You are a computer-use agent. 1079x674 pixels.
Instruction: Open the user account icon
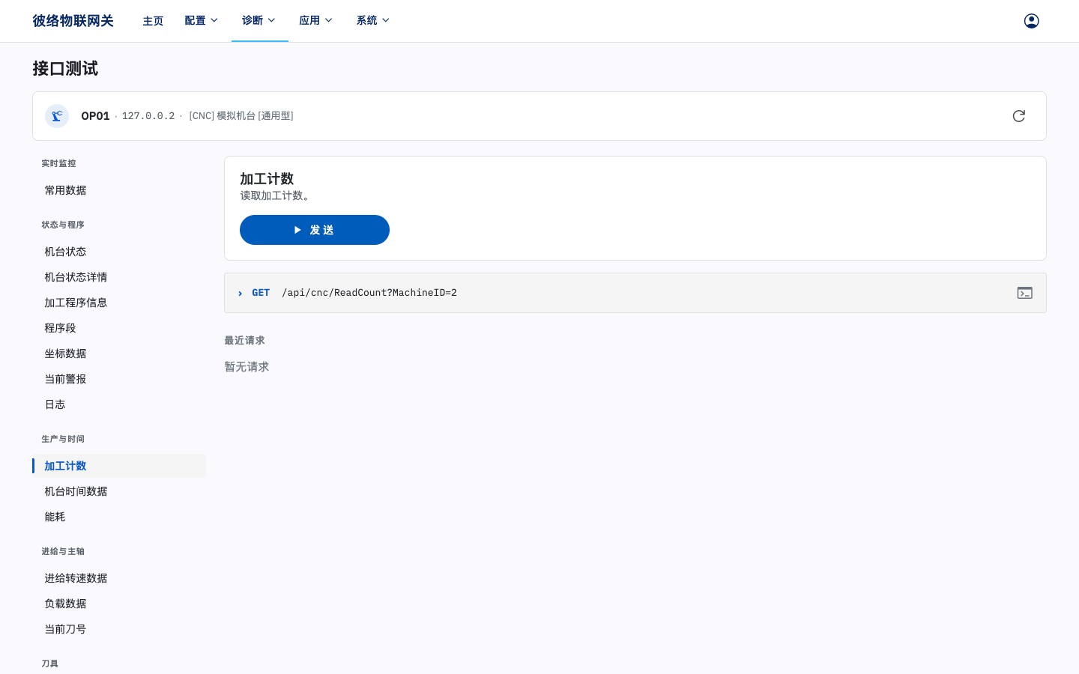pyautogui.click(x=1032, y=21)
